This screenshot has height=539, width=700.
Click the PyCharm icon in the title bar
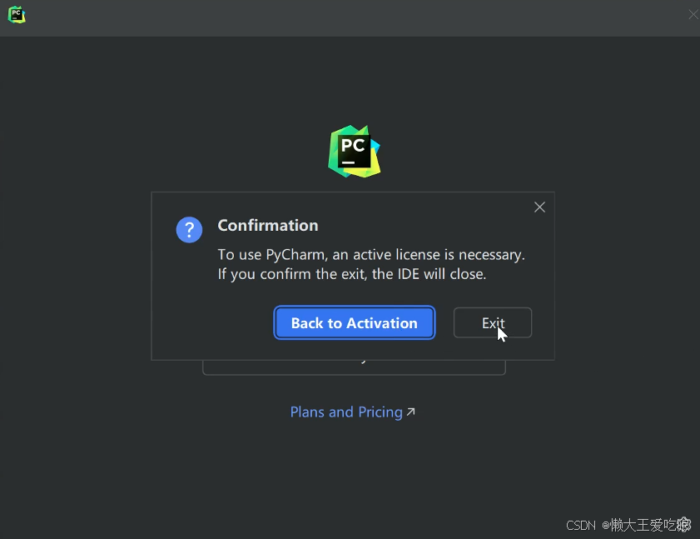coord(17,15)
